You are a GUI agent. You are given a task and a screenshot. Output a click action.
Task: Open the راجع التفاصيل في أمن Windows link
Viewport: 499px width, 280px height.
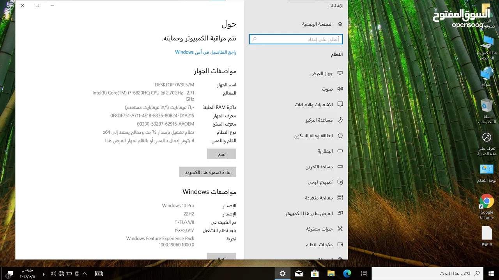(205, 52)
